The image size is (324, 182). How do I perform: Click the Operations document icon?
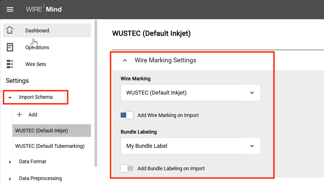pos(10,47)
